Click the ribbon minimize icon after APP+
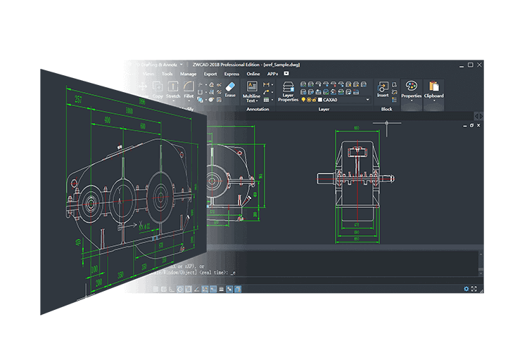Viewport: 527px width, 338px height. coord(286,74)
